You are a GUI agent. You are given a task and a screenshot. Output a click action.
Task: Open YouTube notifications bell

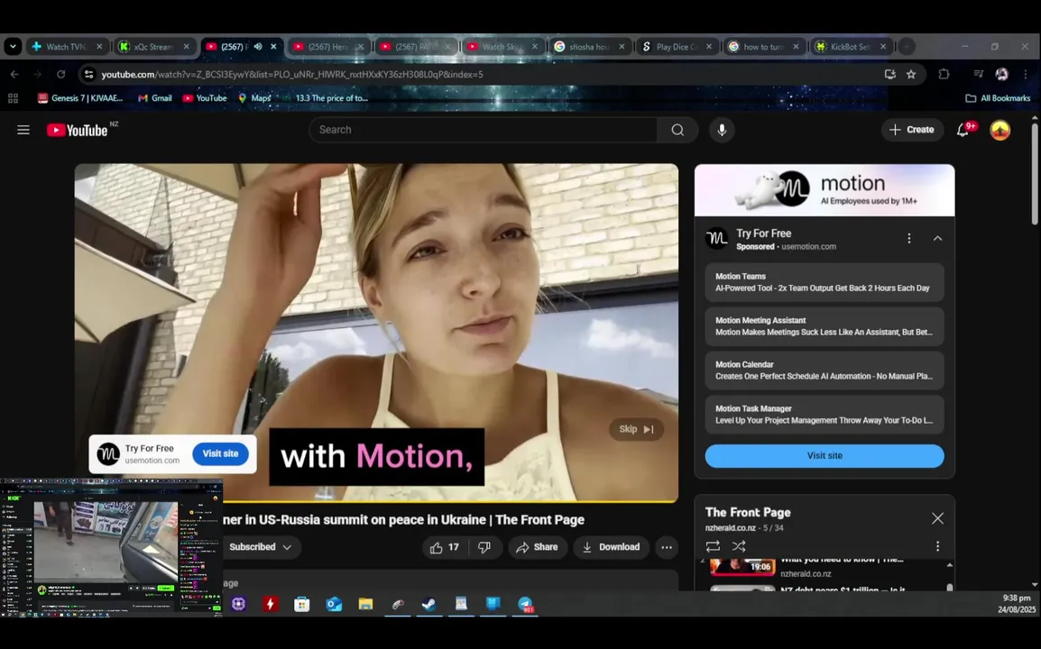tap(963, 130)
